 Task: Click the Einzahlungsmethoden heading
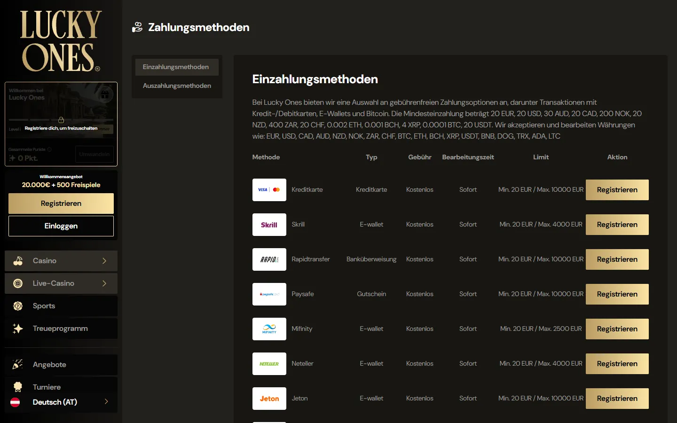315,79
